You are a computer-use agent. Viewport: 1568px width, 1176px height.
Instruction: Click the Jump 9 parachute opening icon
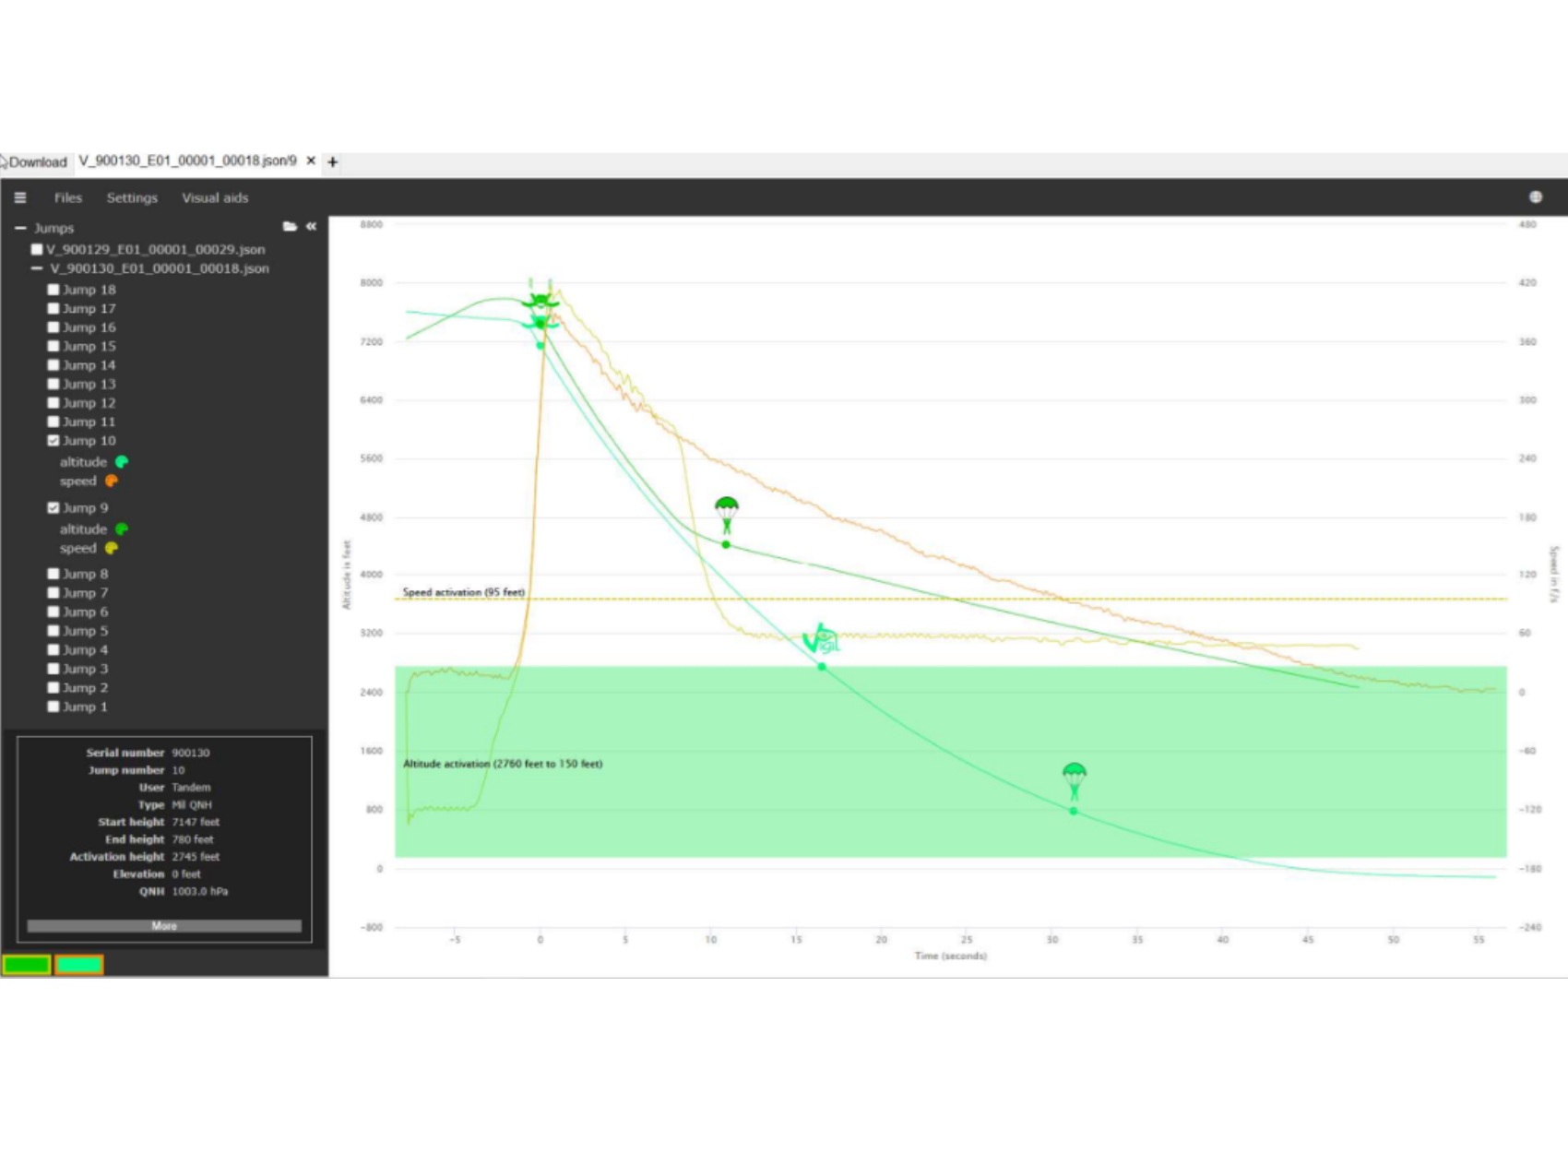point(727,515)
